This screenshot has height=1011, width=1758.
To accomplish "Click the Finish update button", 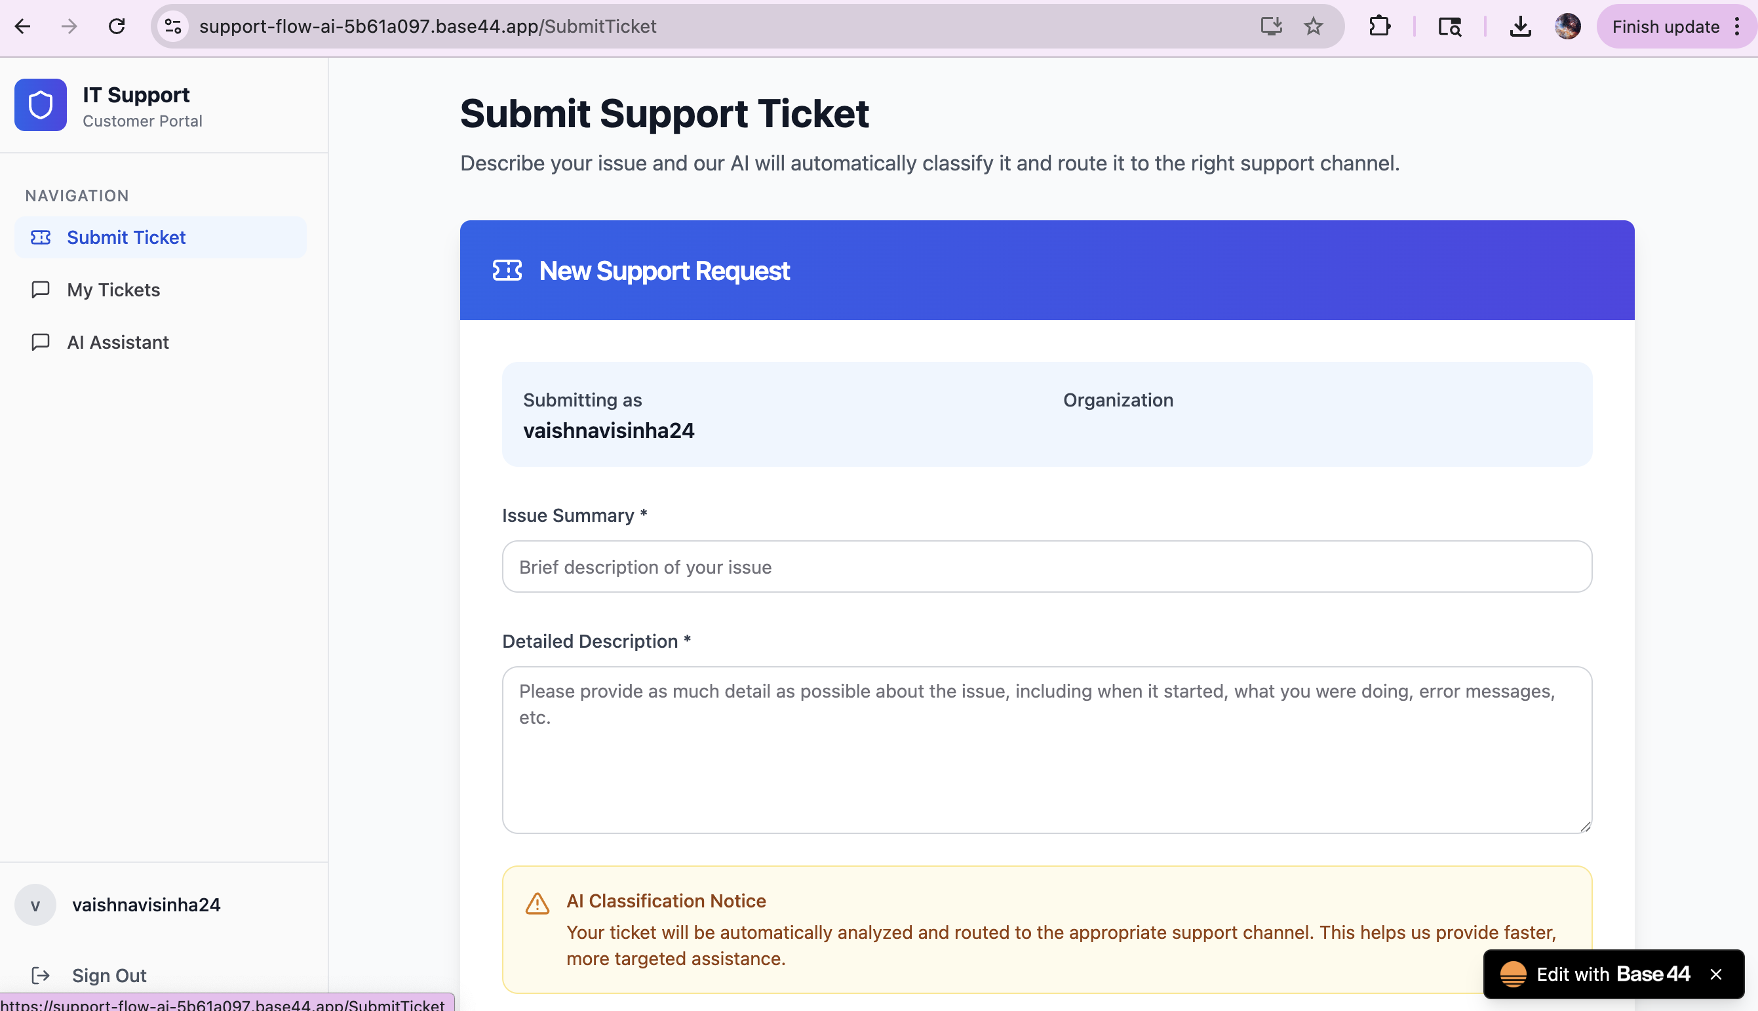I will coord(1665,26).
